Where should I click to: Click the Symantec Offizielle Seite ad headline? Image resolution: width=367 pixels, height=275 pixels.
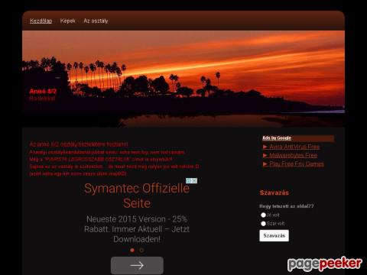coord(137,196)
